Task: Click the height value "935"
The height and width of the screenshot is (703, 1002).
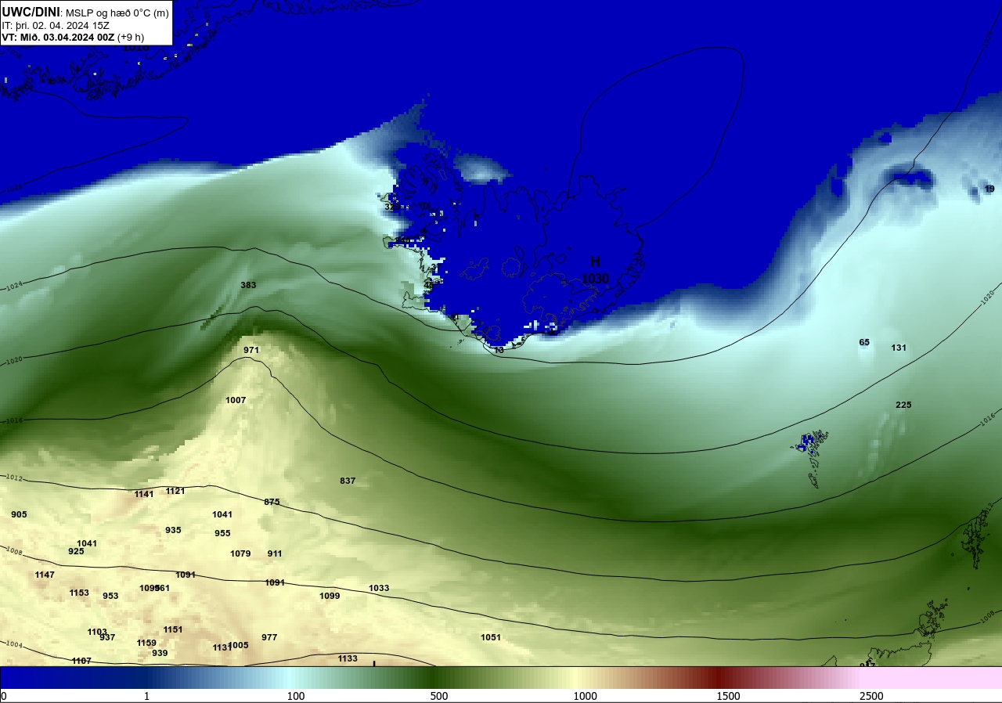Action: [173, 530]
